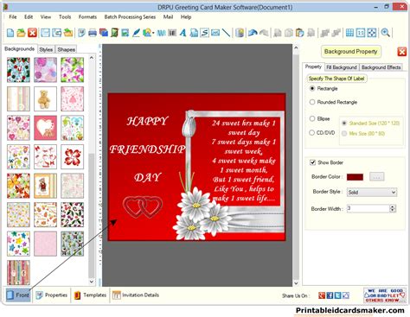Click the printer icon in toolbar
The width and height of the screenshot is (410, 317).
(x=93, y=33)
